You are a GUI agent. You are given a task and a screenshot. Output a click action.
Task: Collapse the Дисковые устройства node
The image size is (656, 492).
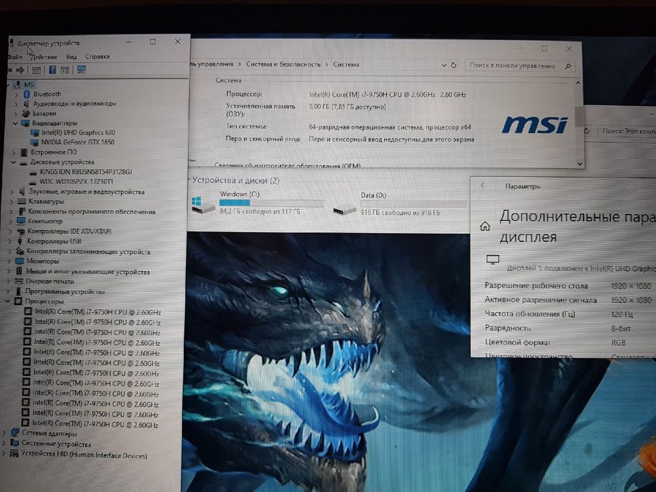[13, 162]
